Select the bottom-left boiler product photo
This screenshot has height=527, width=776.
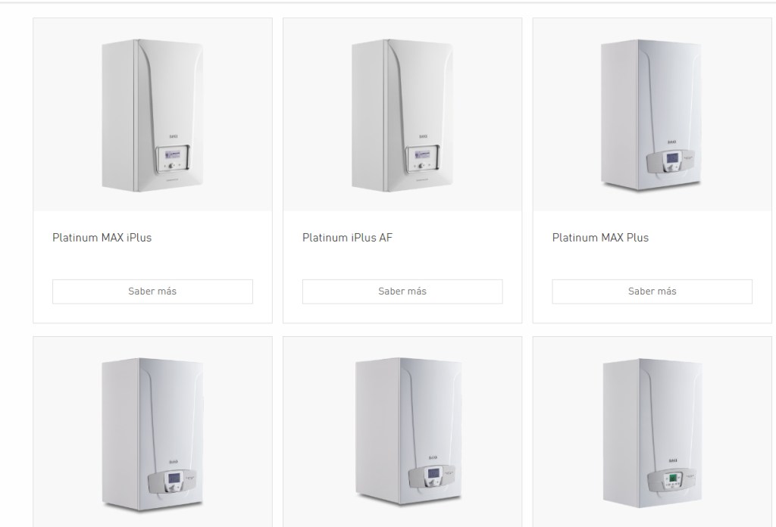click(152, 432)
